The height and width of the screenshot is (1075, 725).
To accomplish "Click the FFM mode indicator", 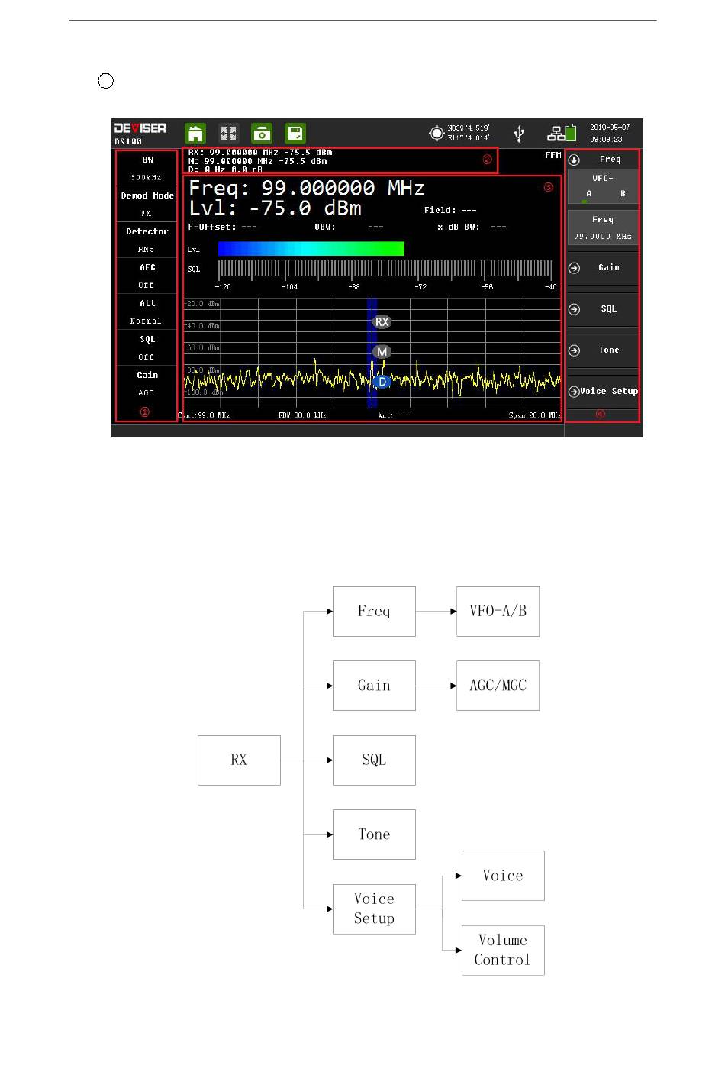I will click(553, 155).
